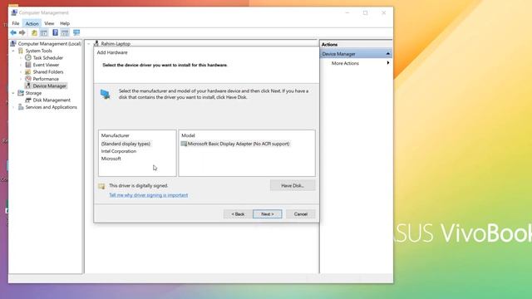Image resolution: width=532 pixels, height=299 pixels.
Task: Click the Disk Management drive icon
Action: 28,100
